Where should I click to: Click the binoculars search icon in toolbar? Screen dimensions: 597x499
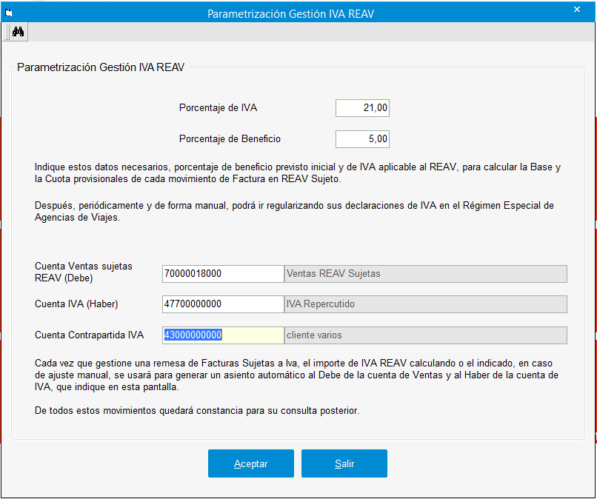tap(19, 32)
